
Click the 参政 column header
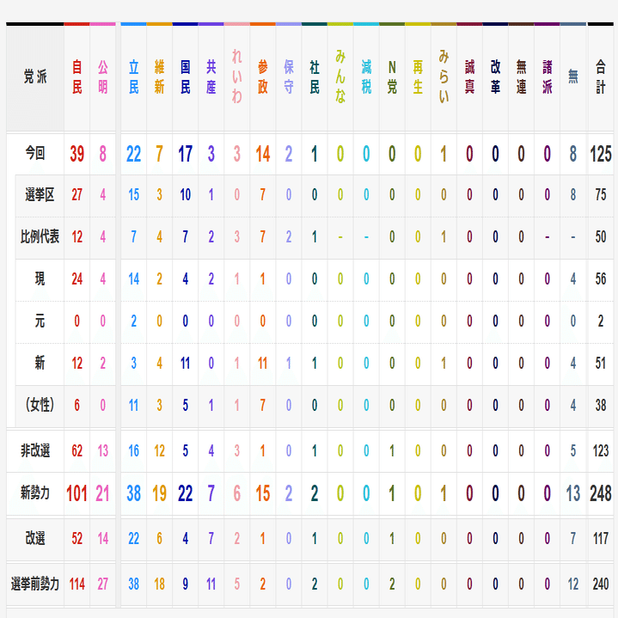click(x=263, y=76)
